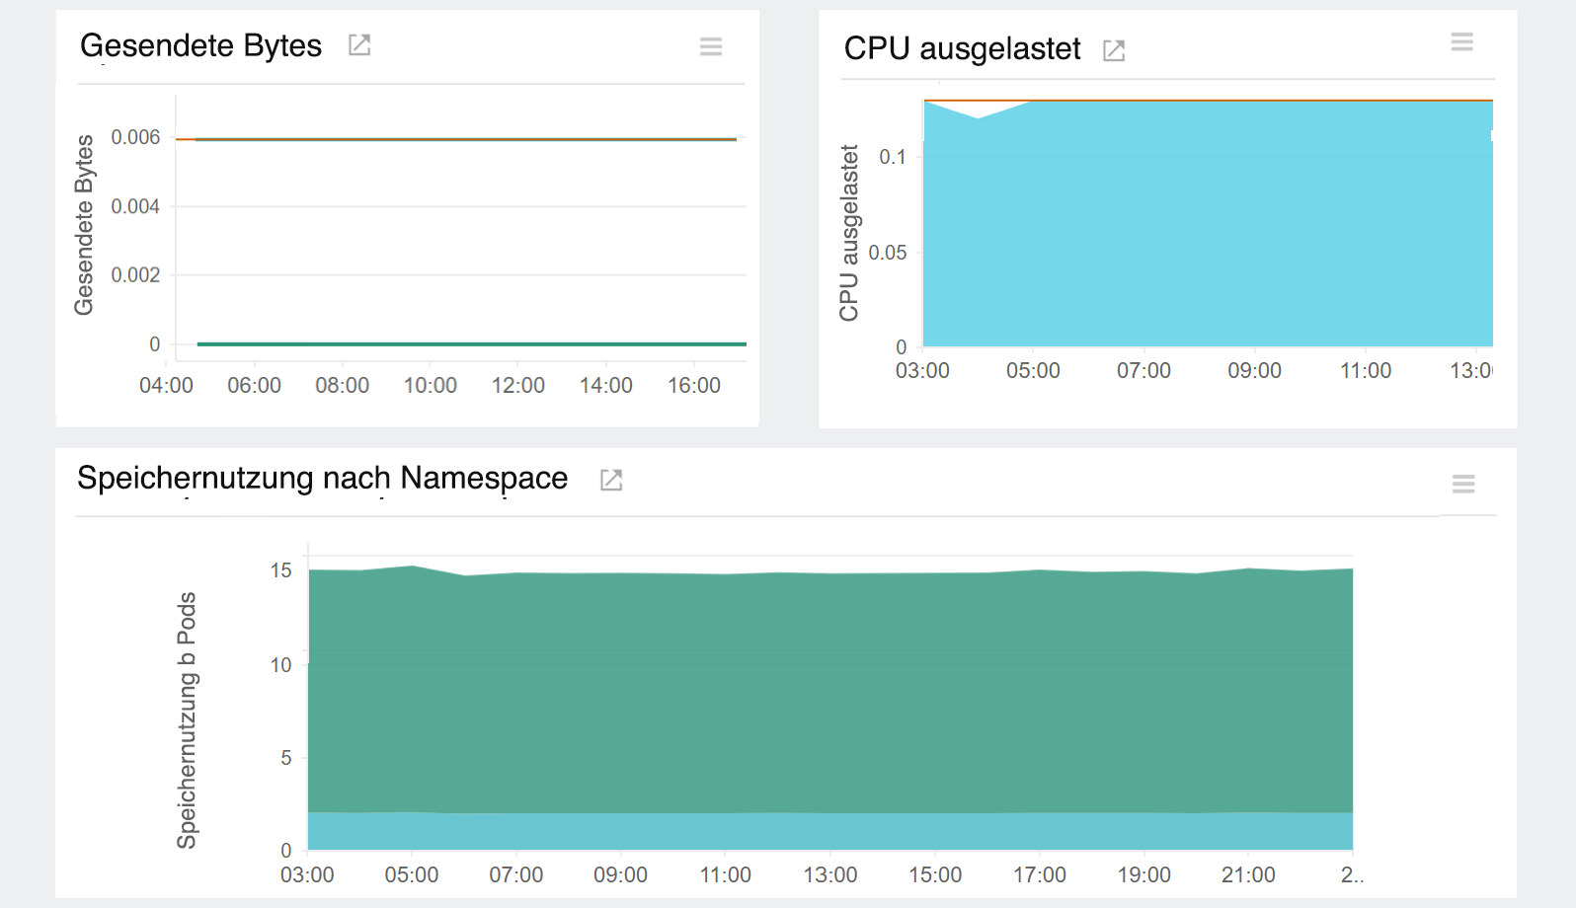Click the hamburger menu on CPU ausgelastet panel

click(1462, 41)
